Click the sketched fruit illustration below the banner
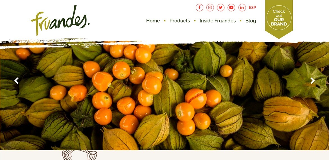The width and height of the screenshot is (329, 160). pyautogui.click(x=80, y=155)
